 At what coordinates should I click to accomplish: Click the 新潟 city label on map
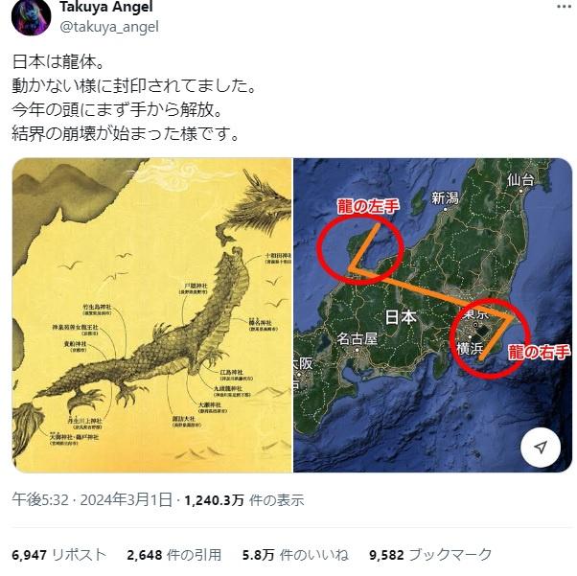[445, 198]
